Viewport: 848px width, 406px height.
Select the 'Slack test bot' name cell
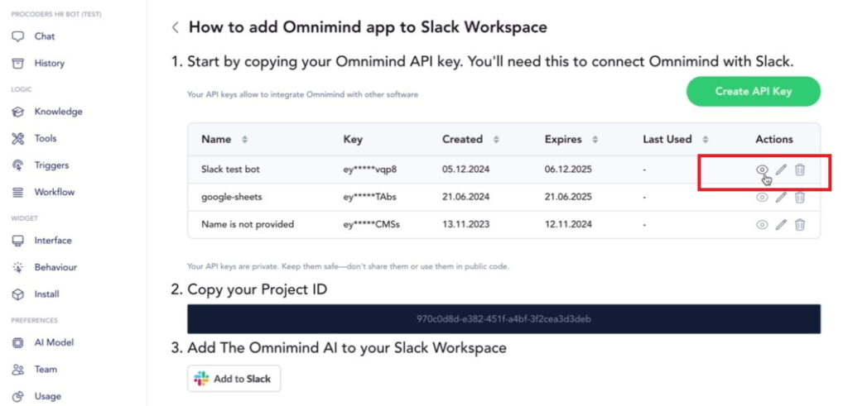point(230,170)
